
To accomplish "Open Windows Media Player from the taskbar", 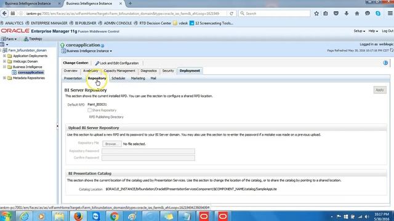I will coord(41,216).
